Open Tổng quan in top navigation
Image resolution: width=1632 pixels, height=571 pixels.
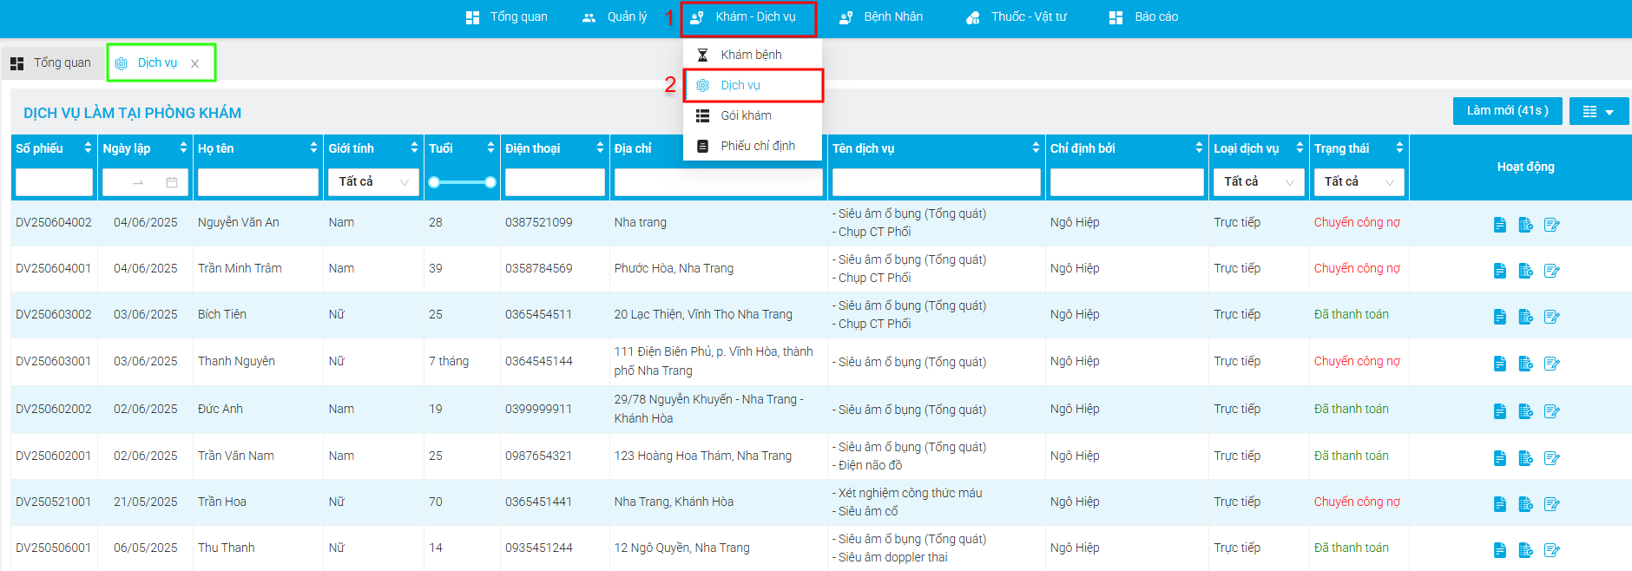tap(507, 17)
